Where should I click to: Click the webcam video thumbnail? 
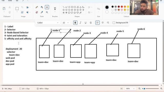point(144,7)
